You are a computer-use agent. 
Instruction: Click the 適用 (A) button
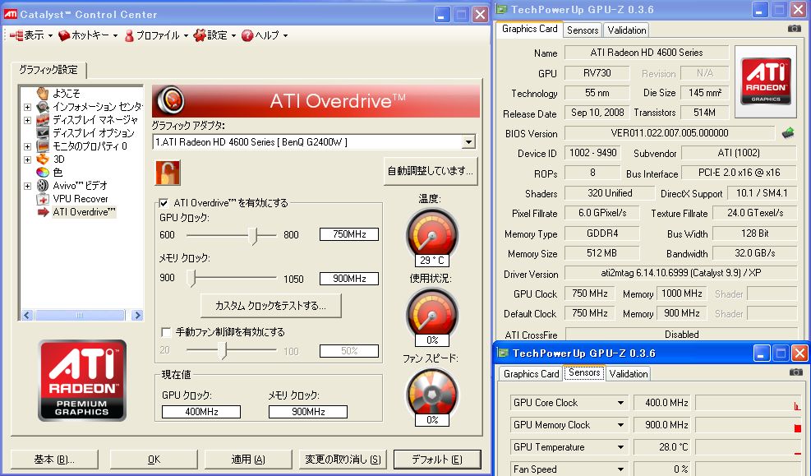[248, 459]
